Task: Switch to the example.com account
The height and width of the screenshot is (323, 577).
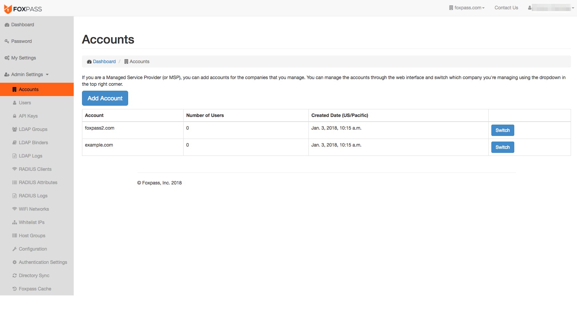Action: coord(502,147)
